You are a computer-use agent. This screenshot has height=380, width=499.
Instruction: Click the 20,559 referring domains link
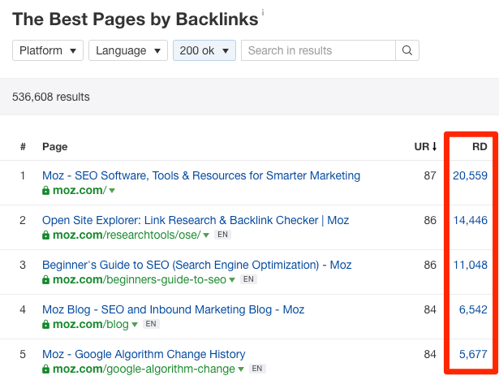click(x=470, y=175)
